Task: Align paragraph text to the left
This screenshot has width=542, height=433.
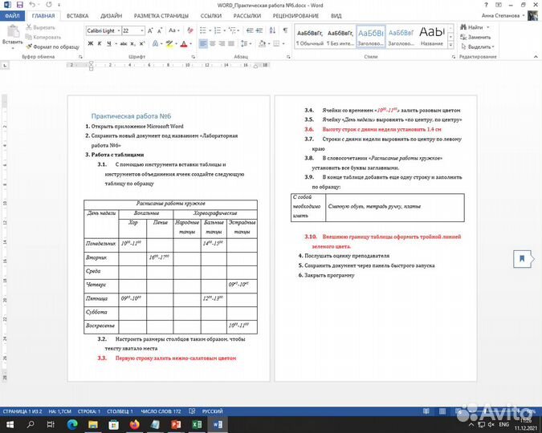Action: (203, 43)
